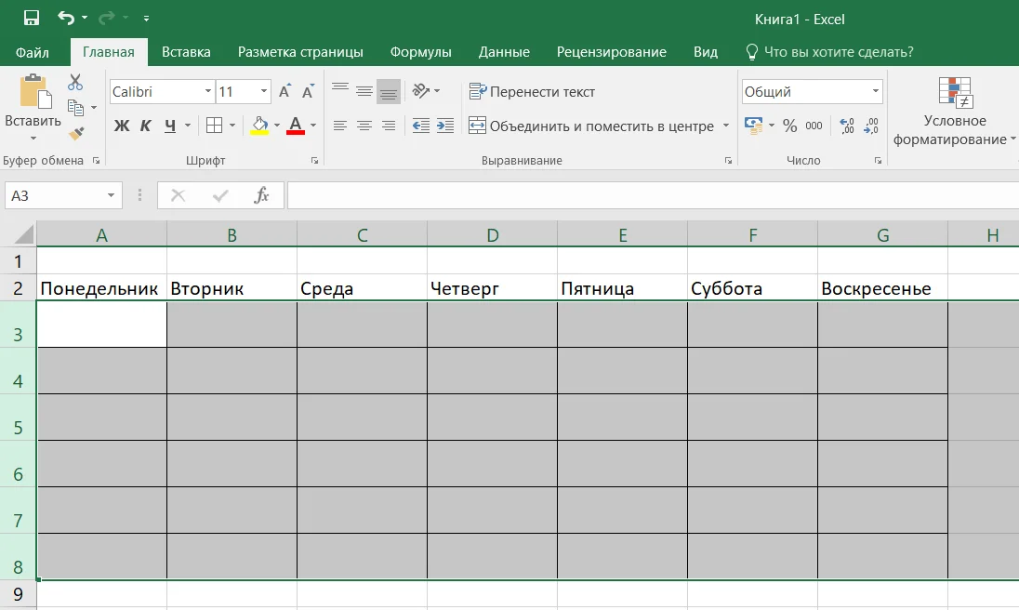Toggle italic formatting К

[146, 126]
